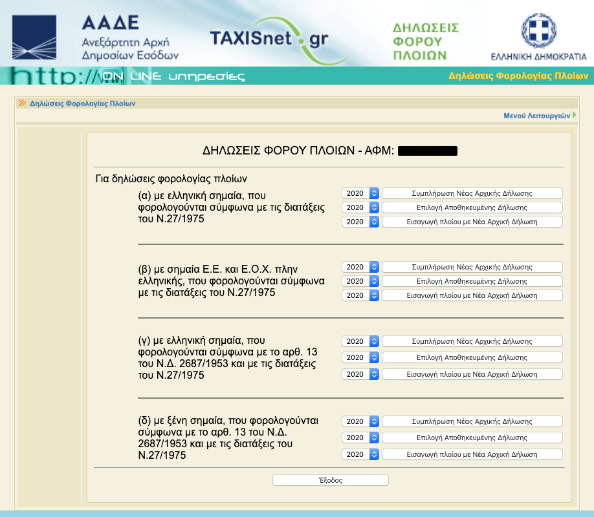Click Εισαγωγή πλοίου με Νέα Αρχική Δήλωση in section (α)
The width and height of the screenshot is (594, 517).
[472, 222]
